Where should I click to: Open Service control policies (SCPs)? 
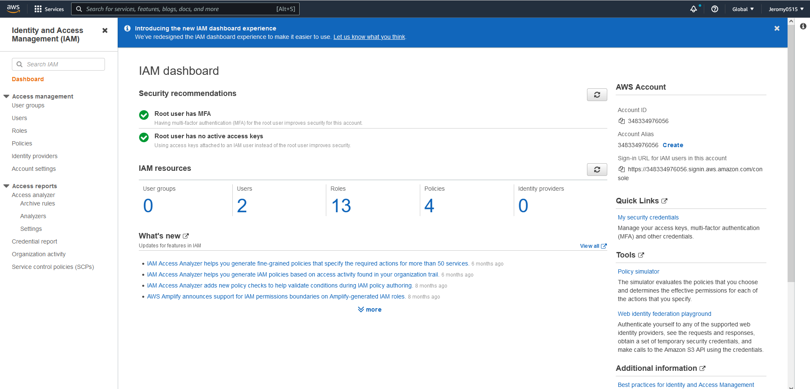coord(53,267)
